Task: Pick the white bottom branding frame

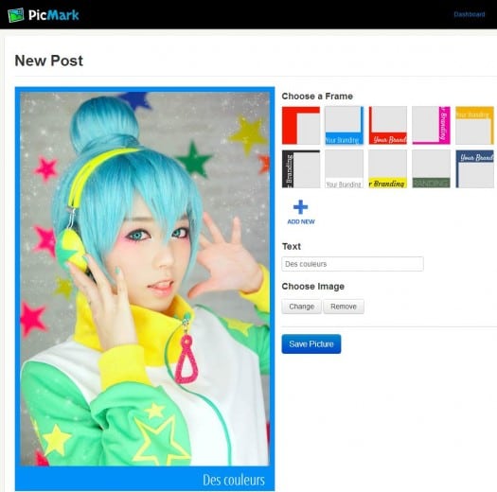Action: [345, 168]
